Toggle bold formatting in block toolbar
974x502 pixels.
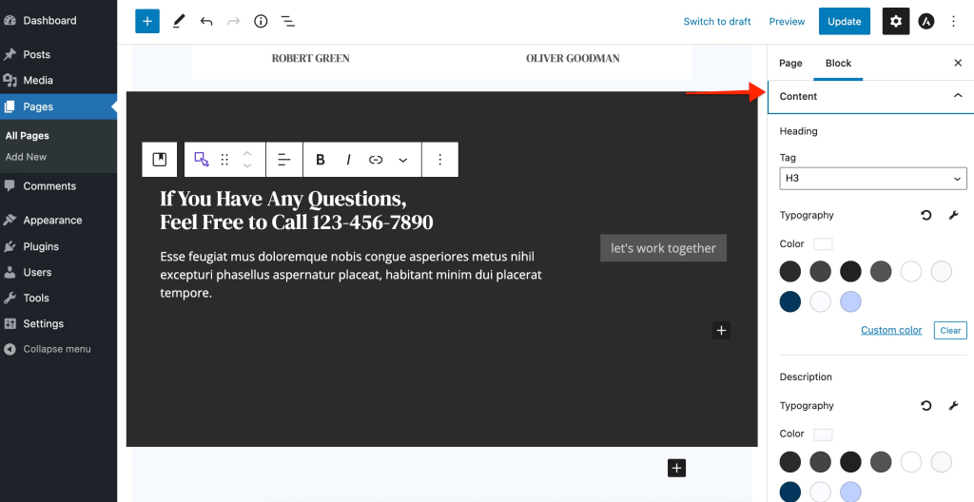[321, 160]
